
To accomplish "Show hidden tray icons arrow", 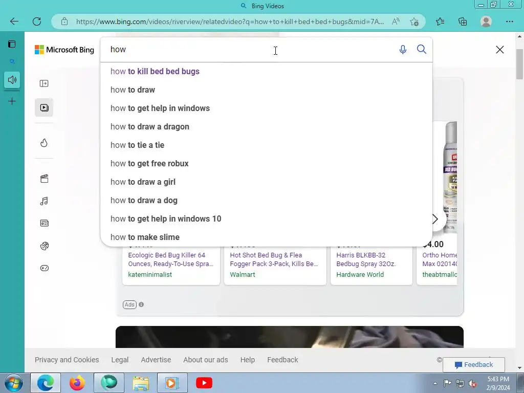I will pos(435,383).
